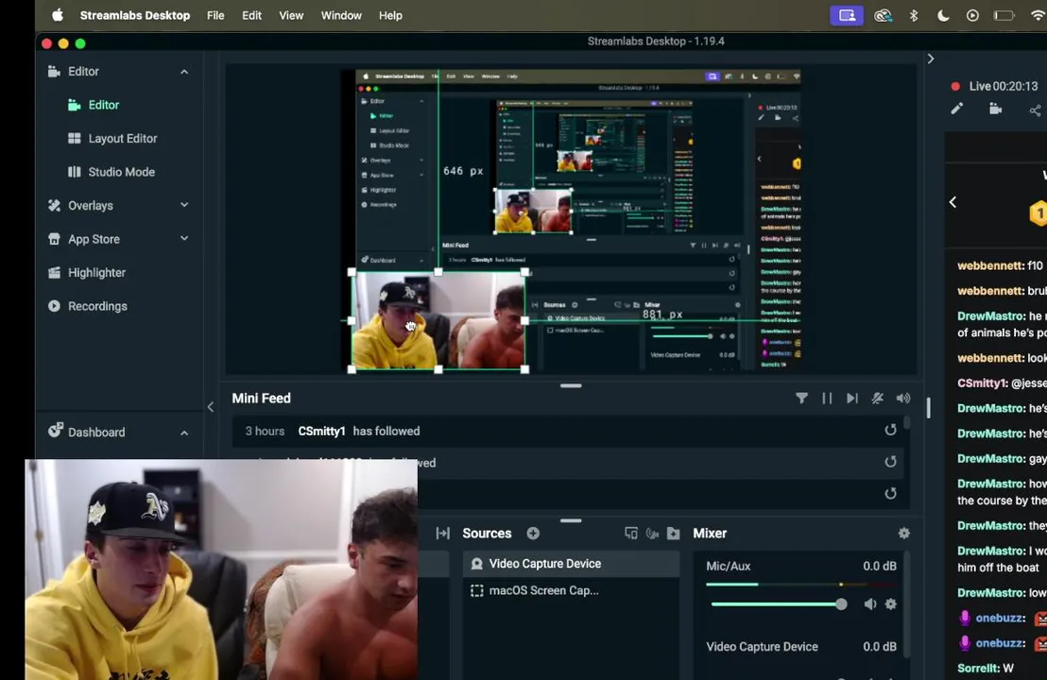Screen dimensions: 1047x680
Task: Click the camera icon under Live timer
Action: [x=996, y=109]
